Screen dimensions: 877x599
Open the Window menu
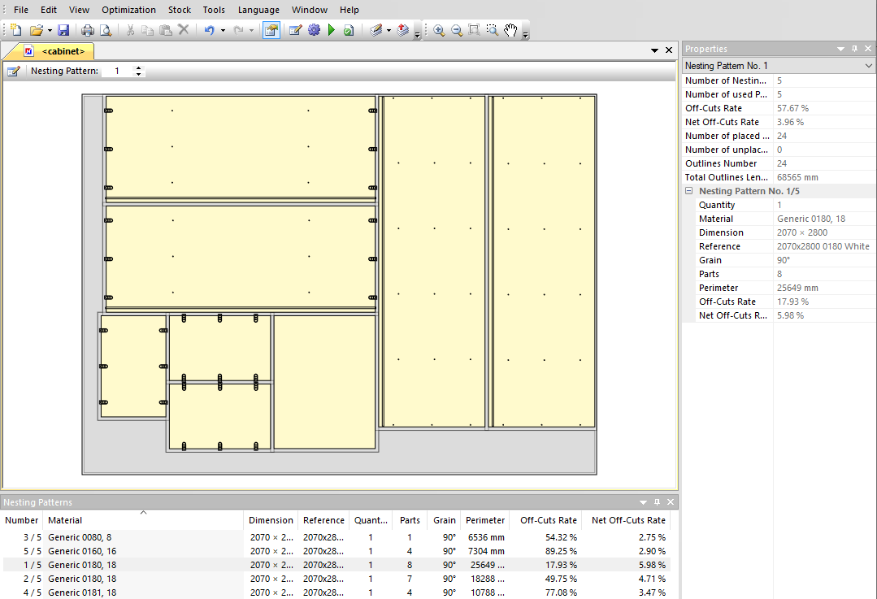pyautogui.click(x=310, y=10)
